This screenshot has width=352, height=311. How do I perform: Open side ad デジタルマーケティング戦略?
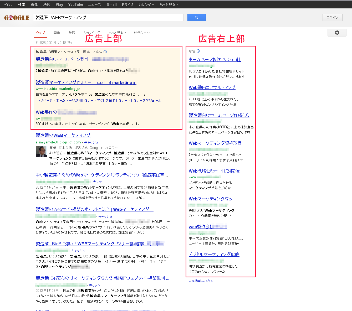pos(214,254)
